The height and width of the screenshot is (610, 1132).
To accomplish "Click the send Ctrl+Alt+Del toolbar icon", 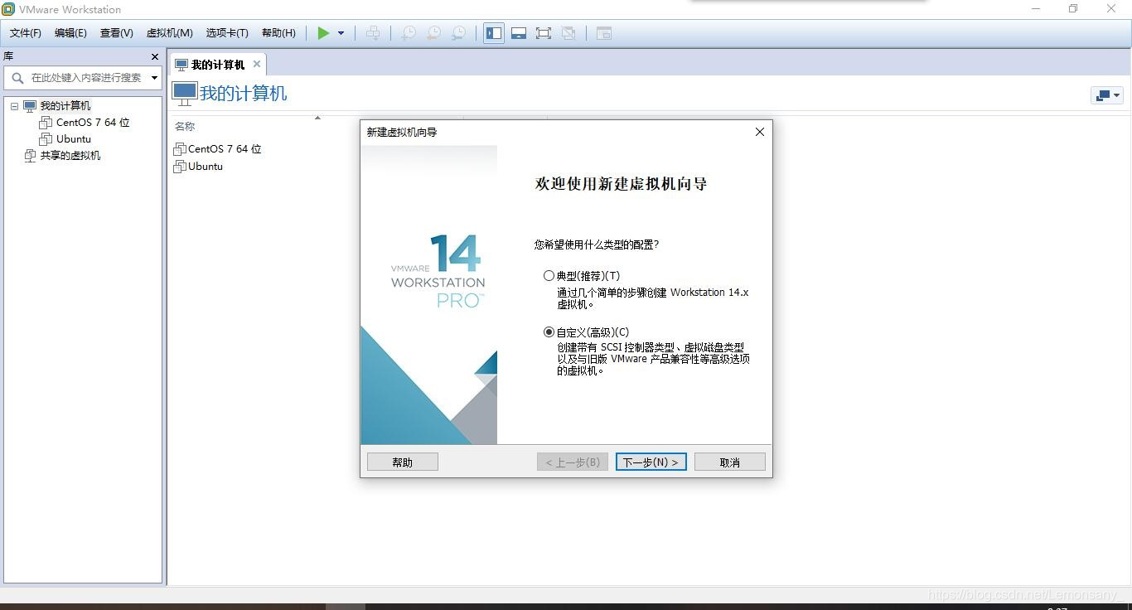I will (x=373, y=33).
